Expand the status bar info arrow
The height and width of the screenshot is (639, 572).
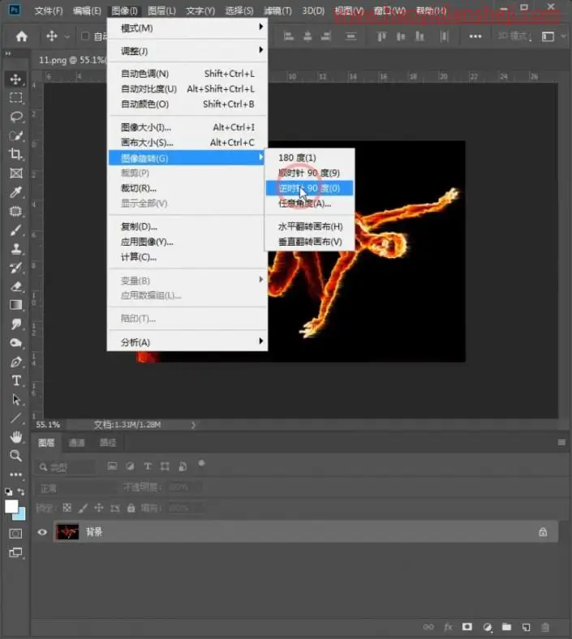(x=193, y=425)
